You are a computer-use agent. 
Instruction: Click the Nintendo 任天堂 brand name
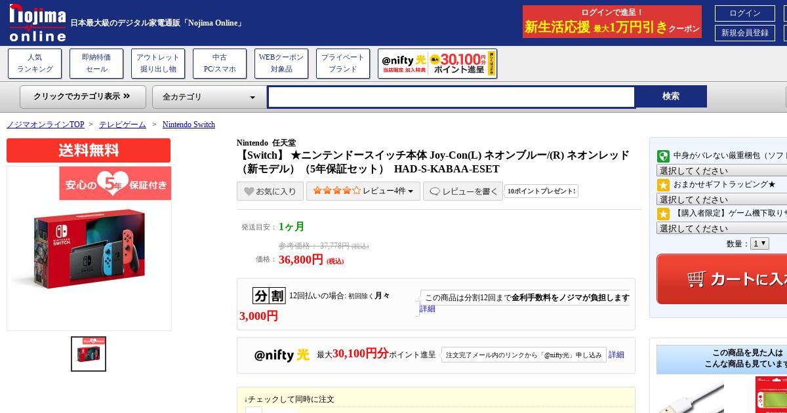(x=266, y=143)
